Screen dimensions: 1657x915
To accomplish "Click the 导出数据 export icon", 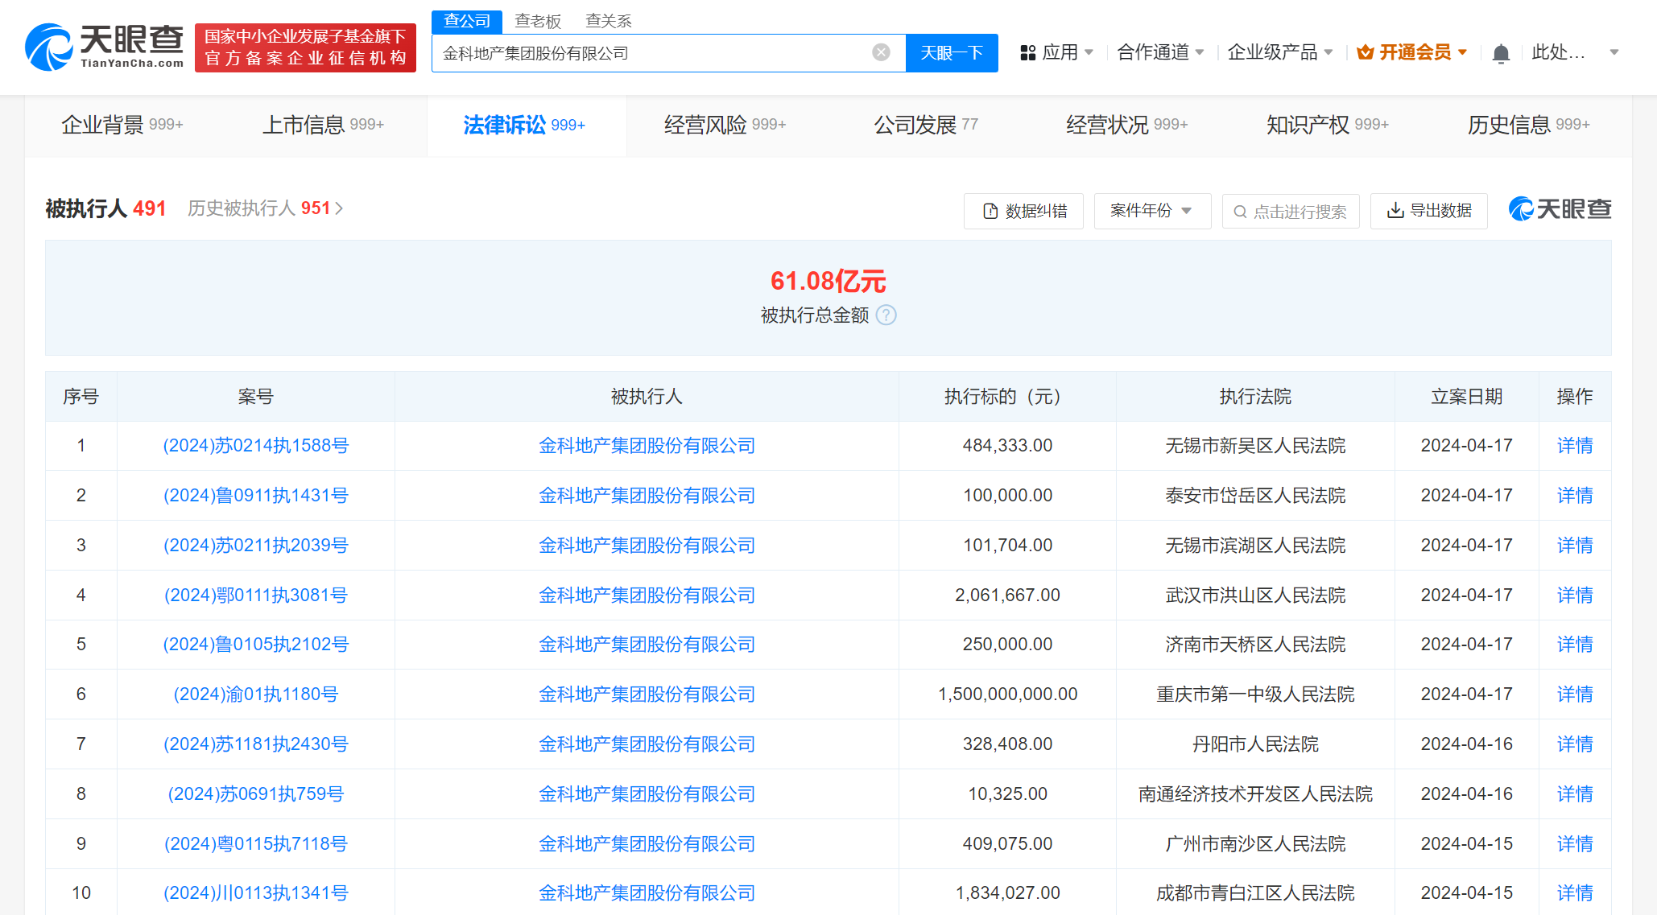I will click(x=1394, y=210).
